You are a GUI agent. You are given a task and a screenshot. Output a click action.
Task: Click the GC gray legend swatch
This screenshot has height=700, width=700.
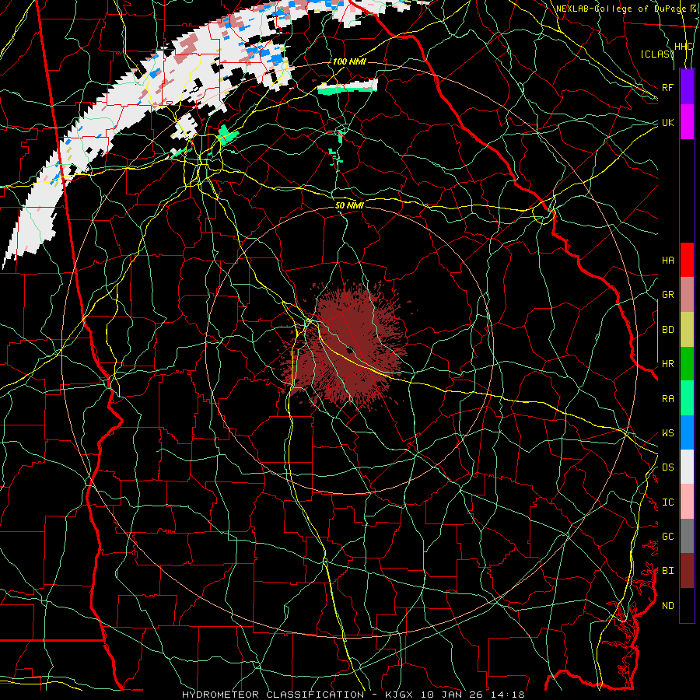[x=687, y=536]
